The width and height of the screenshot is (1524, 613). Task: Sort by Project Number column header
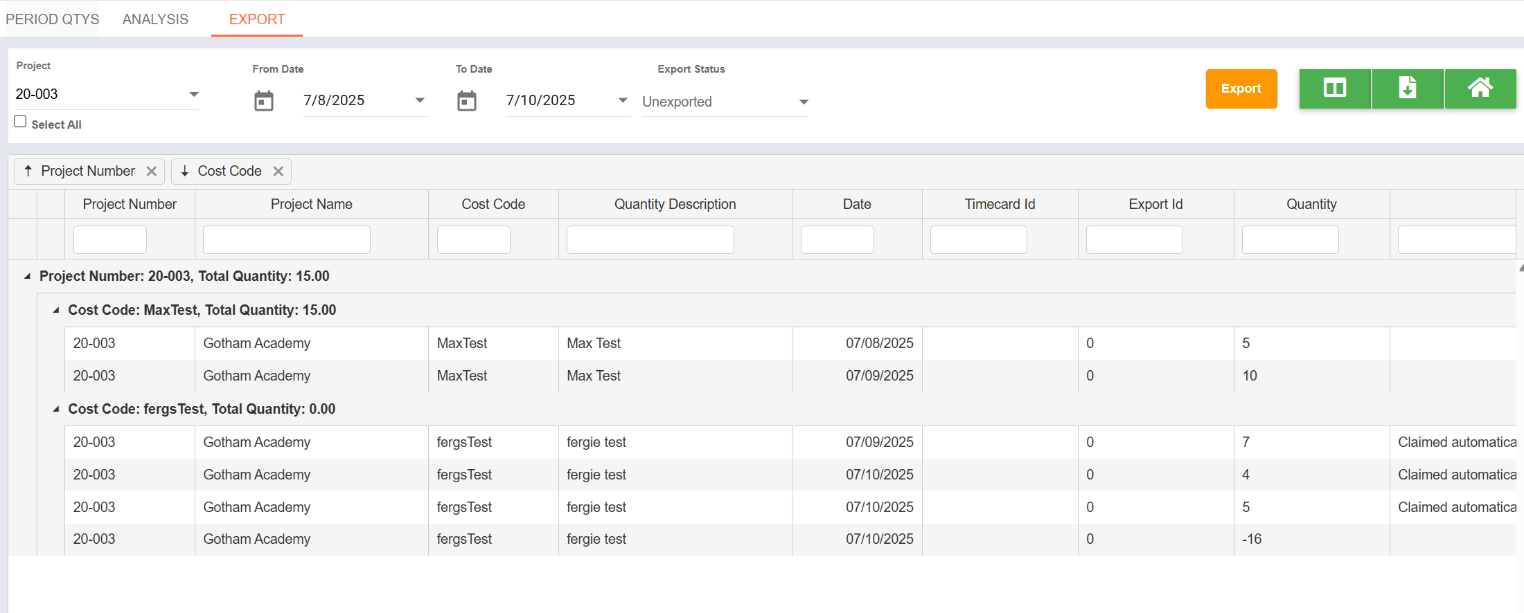pos(130,204)
